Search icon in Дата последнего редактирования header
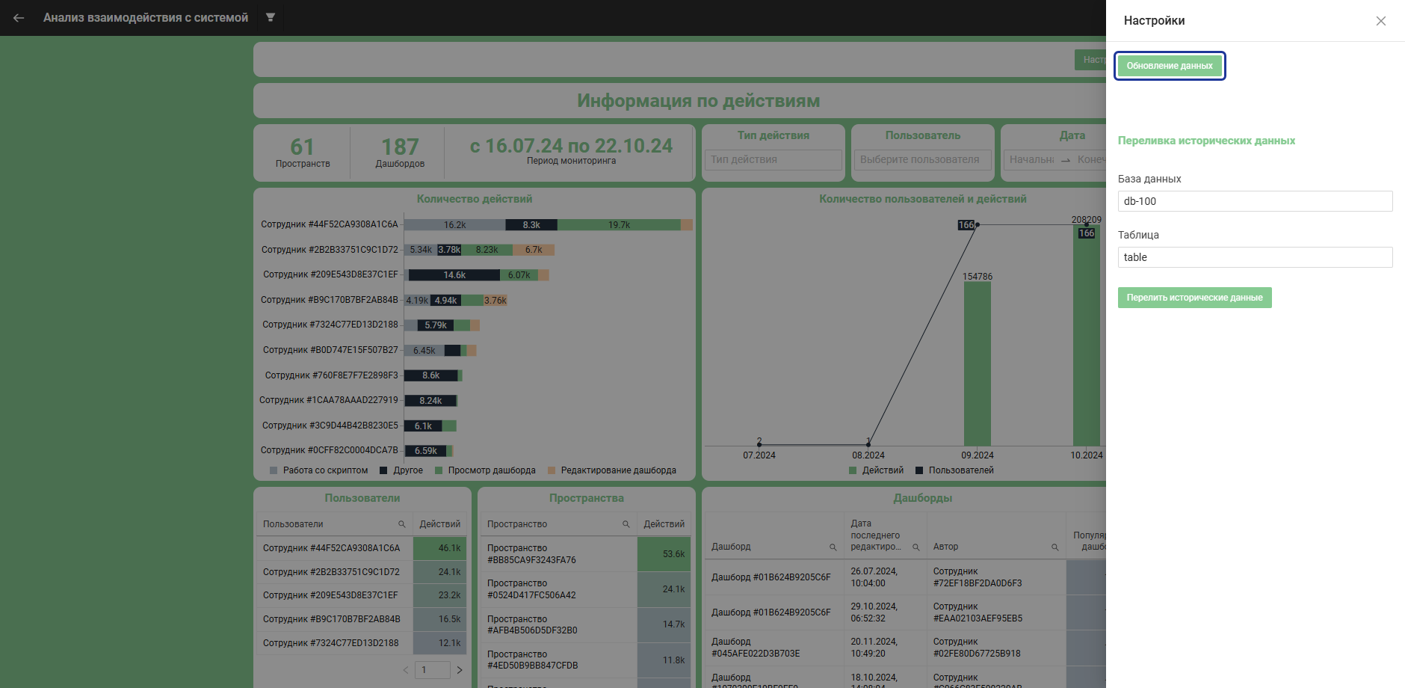1405x688 pixels. pyautogui.click(x=915, y=547)
